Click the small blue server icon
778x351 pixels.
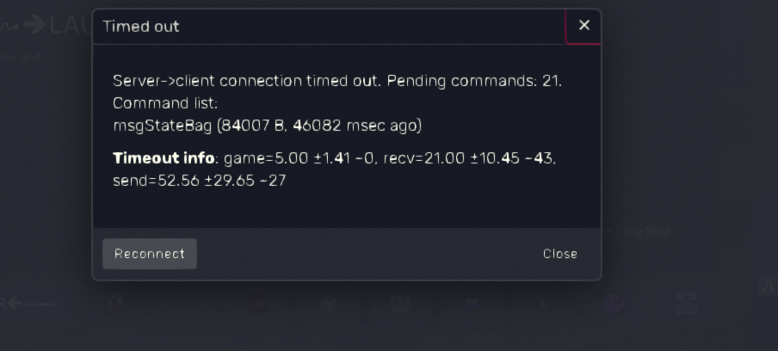pyautogui.click(x=472, y=301)
